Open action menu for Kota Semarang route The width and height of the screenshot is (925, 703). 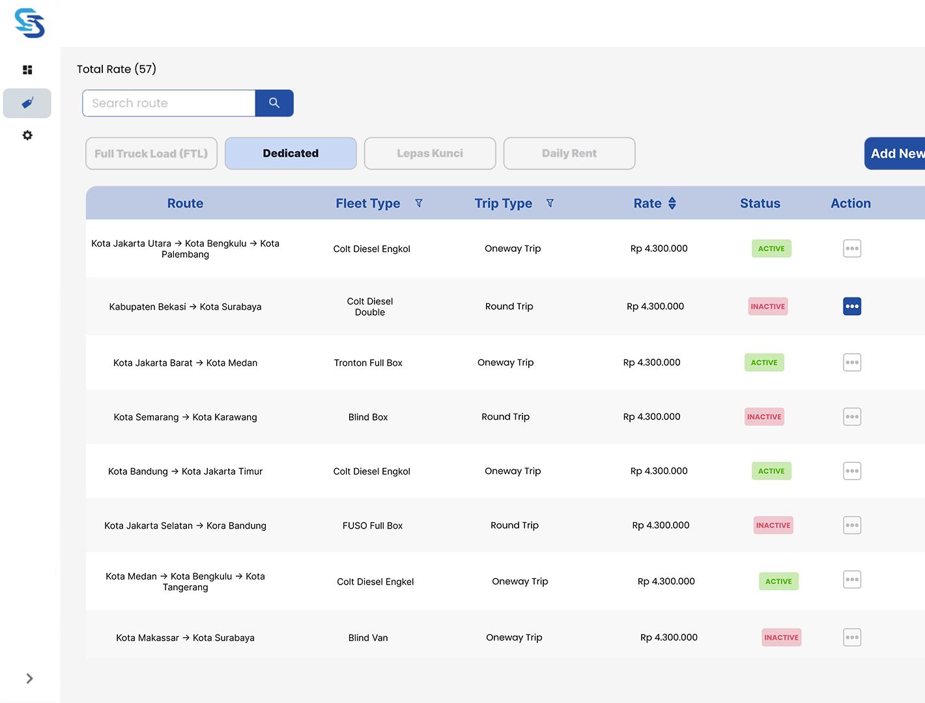(x=852, y=417)
